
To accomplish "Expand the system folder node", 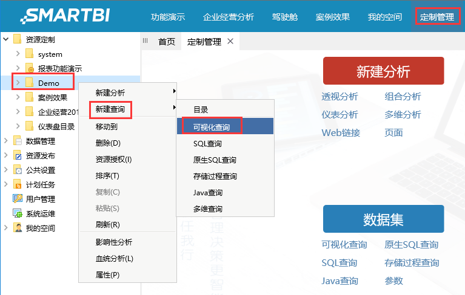I will [18, 54].
